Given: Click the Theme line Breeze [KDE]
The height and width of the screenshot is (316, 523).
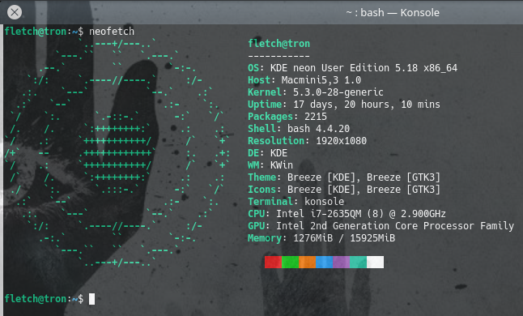Looking at the screenshot, I should 344,177.
